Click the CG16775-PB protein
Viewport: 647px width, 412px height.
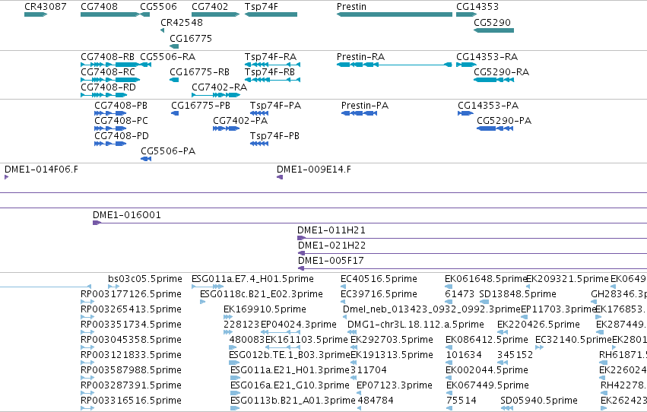click(x=175, y=113)
